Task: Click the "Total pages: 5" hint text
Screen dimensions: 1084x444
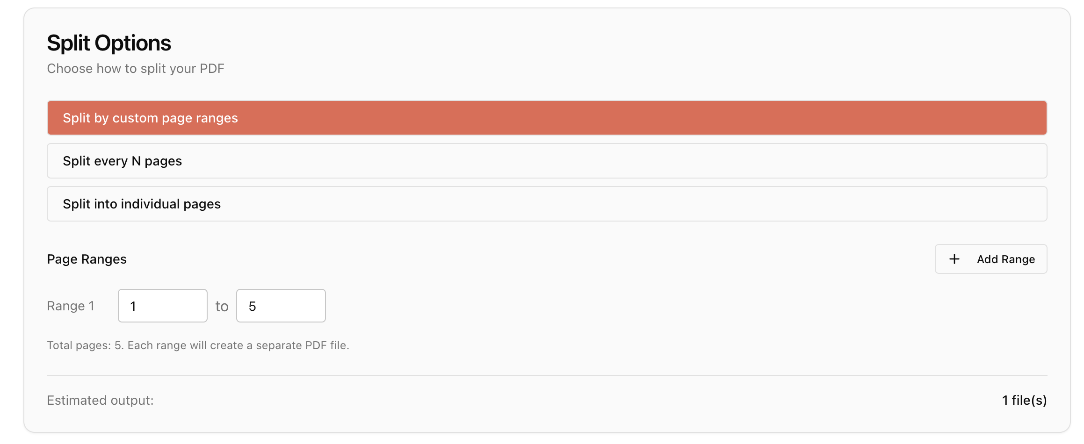Action: point(85,345)
